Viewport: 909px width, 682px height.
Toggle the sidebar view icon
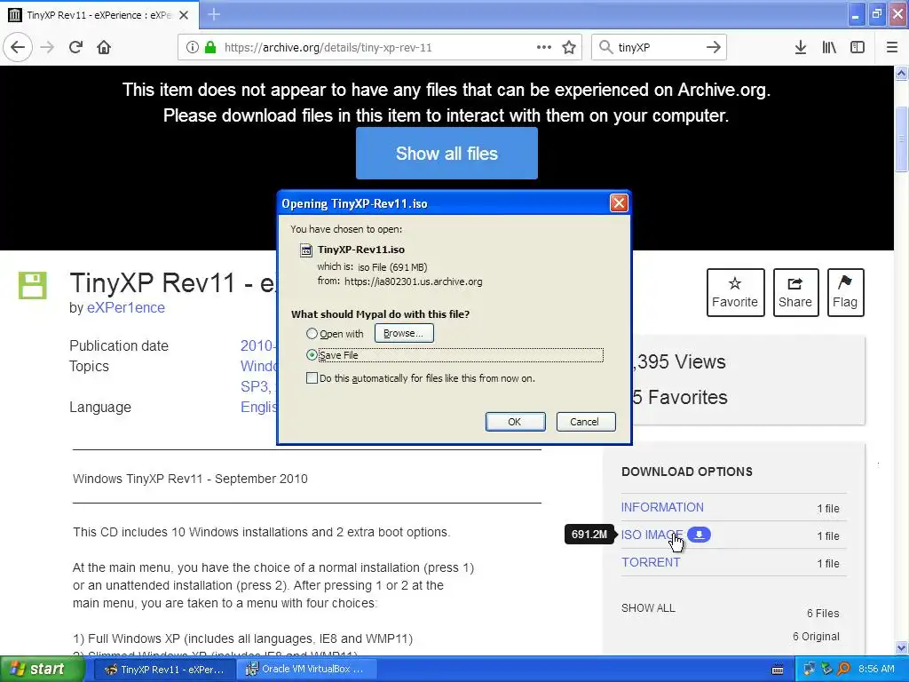click(858, 47)
